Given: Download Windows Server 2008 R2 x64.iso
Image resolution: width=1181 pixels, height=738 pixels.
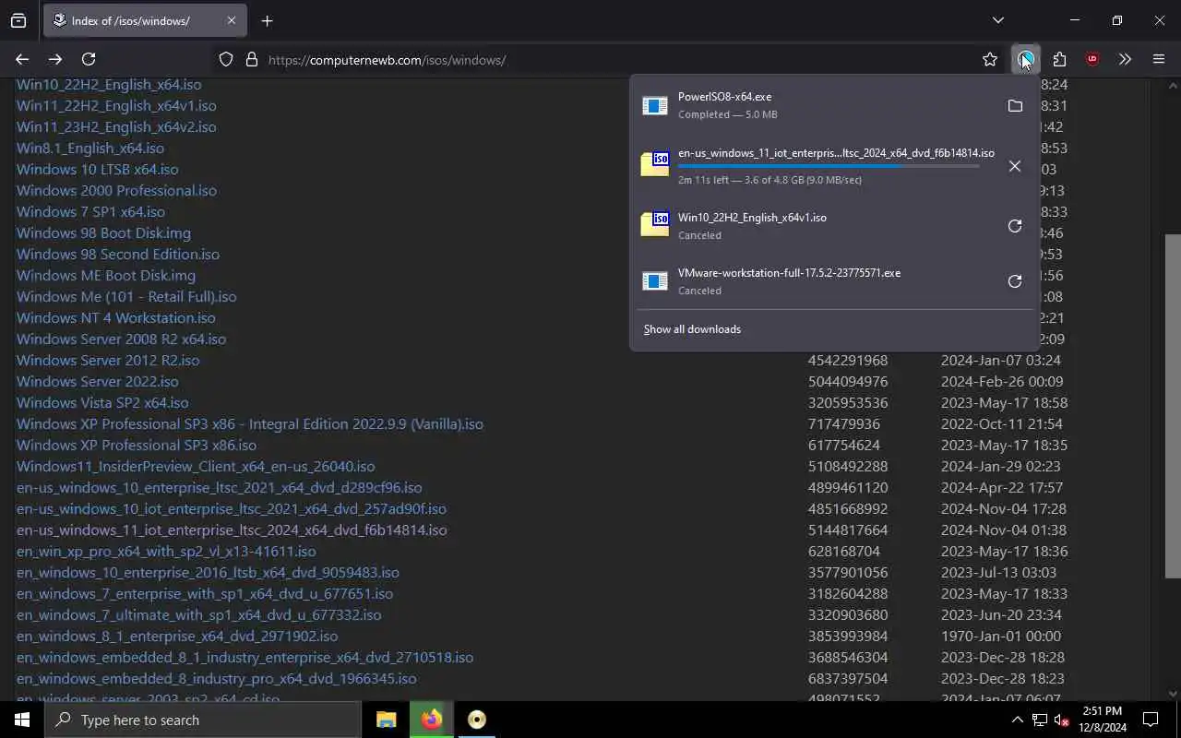Looking at the screenshot, I should (121, 339).
